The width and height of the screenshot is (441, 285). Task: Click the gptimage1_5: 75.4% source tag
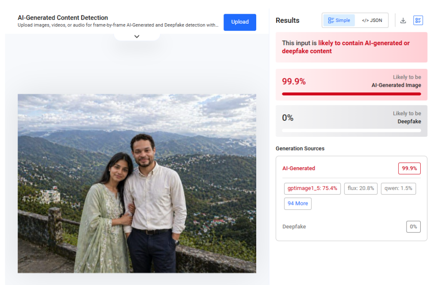(313, 188)
